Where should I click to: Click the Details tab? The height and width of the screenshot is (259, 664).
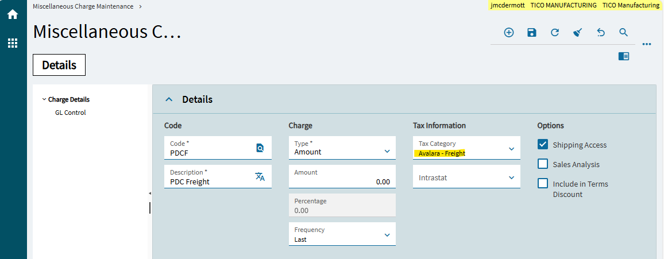click(59, 65)
